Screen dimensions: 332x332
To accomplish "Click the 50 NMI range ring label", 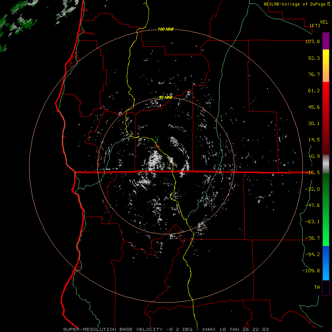I will (x=166, y=97).
